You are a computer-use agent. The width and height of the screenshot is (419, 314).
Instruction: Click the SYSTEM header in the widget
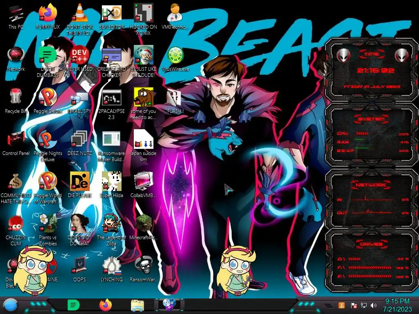point(371,119)
